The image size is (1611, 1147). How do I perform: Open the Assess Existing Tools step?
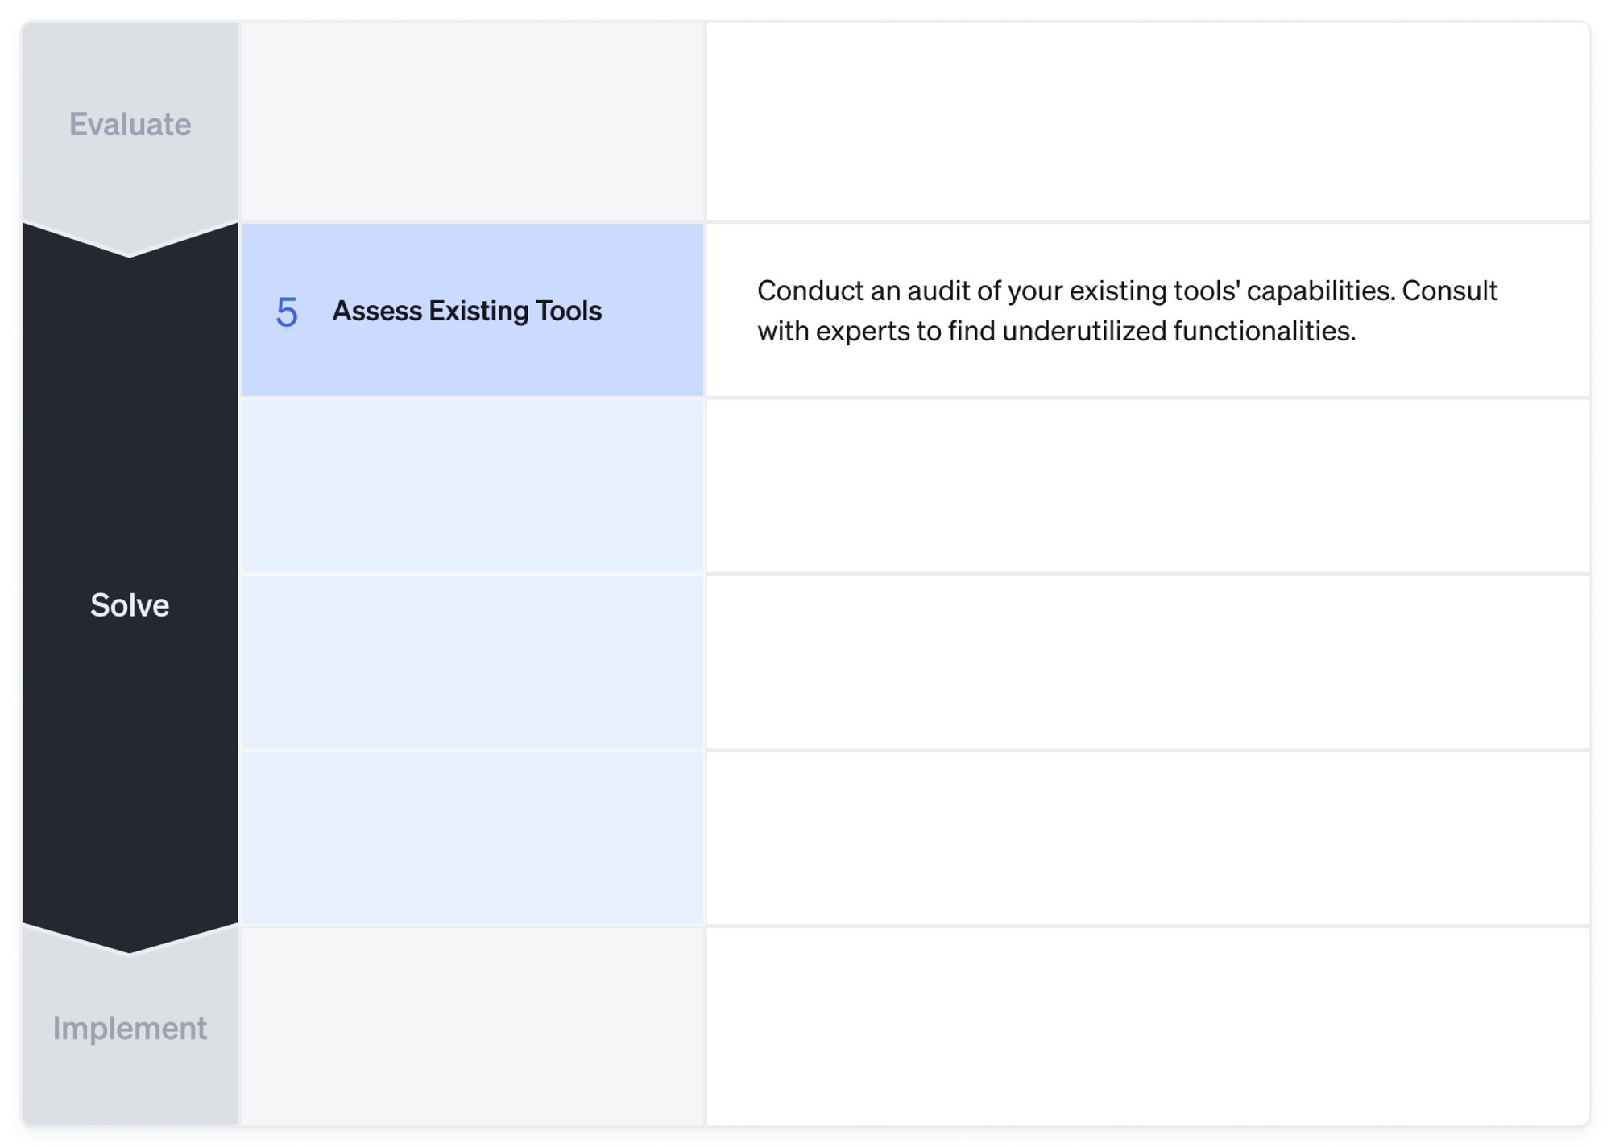point(466,311)
